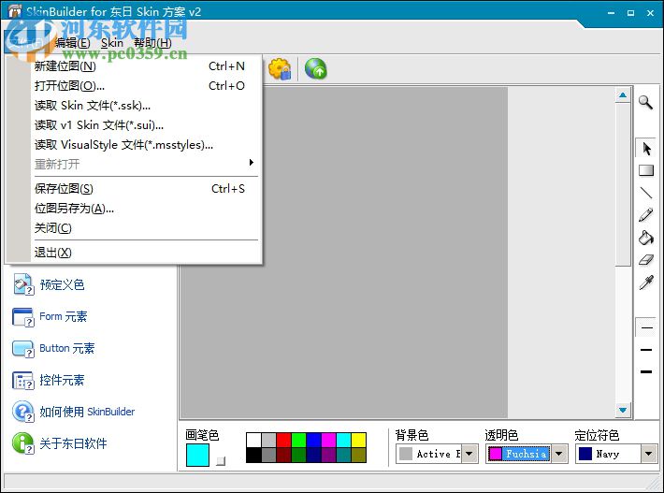Click the canvas scroll up arrow
Screen dimensions: 664x493
point(623,95)
